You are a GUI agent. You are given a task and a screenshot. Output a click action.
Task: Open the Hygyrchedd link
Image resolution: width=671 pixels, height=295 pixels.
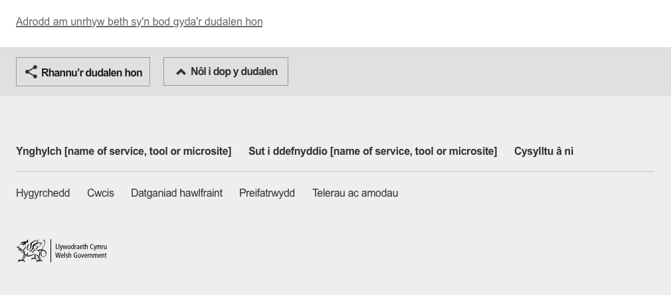click(x=43, y=193)
